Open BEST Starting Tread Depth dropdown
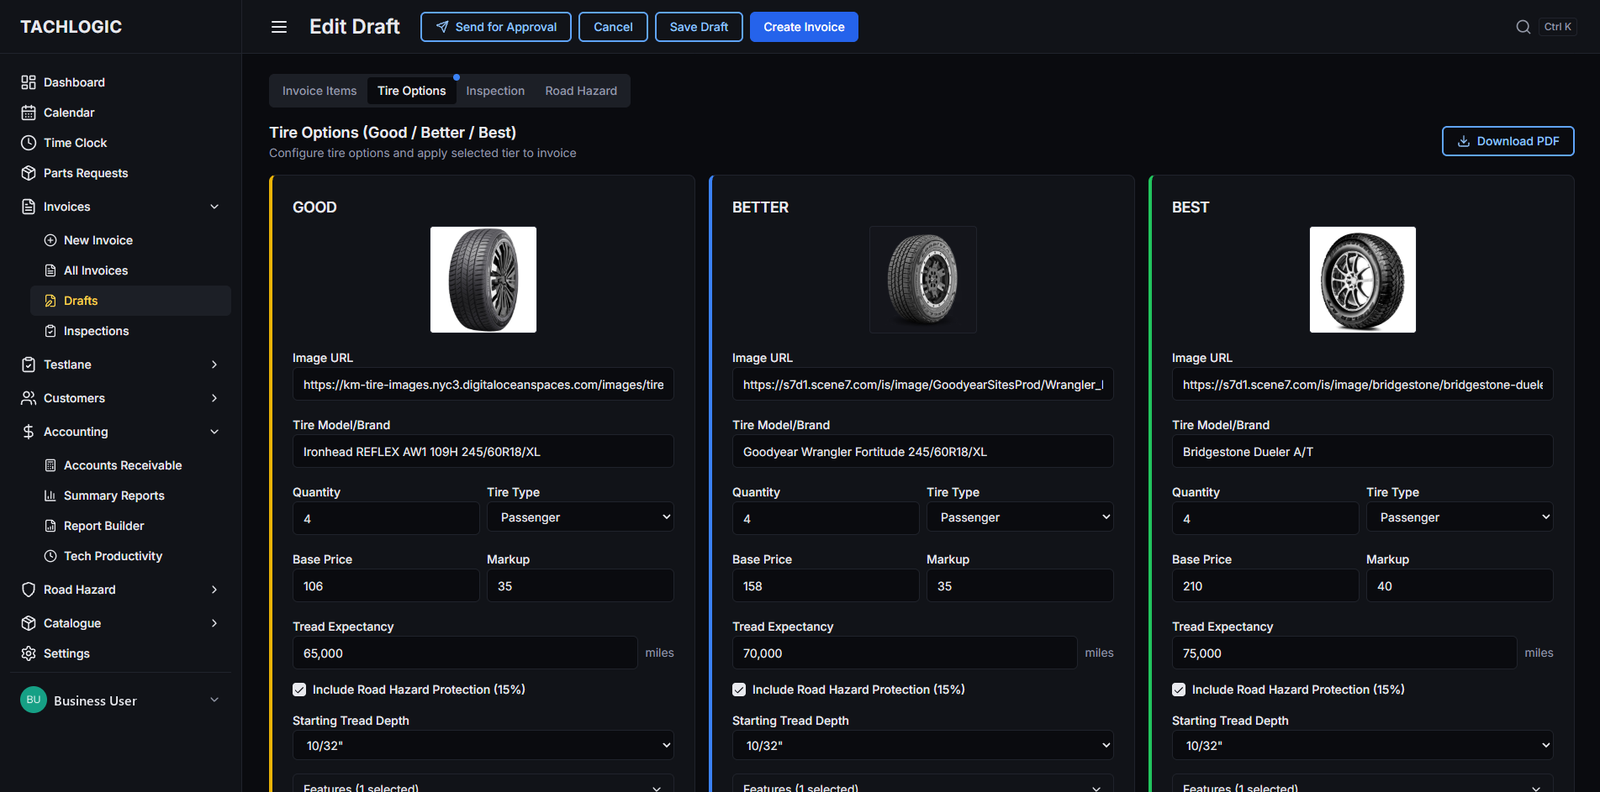Image resolution: width=1600 pixels, height=792 pixels. tap(1362, 745)
